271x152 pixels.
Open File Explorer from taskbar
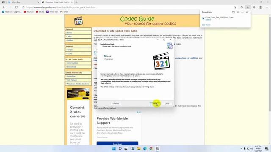click(x=138, y=149)
